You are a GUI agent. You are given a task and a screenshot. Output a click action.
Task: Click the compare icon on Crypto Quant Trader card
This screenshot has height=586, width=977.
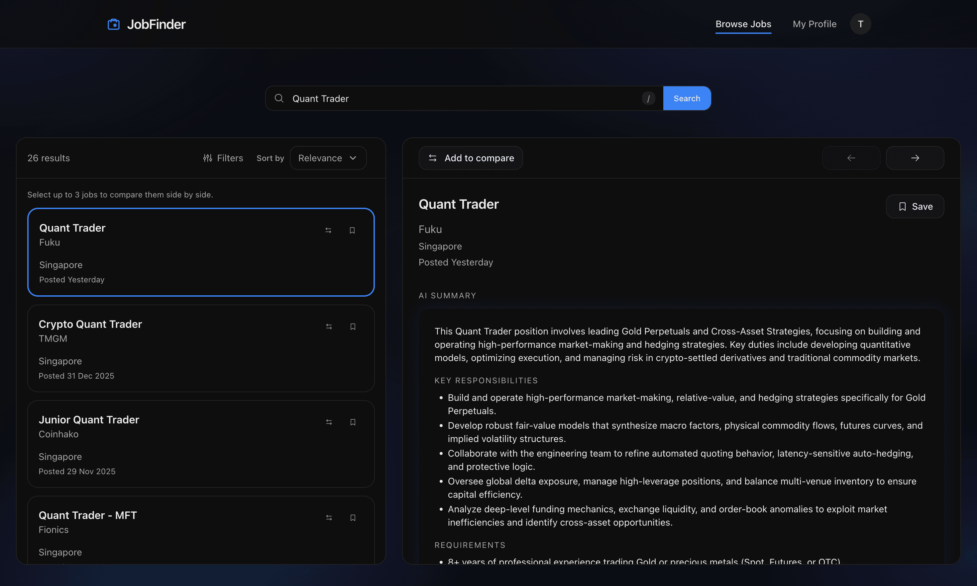pos(329,327)
